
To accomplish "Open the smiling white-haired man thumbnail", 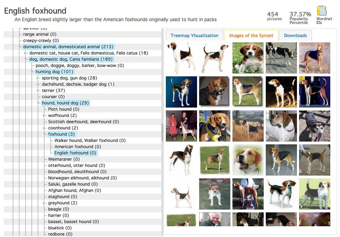I will coord(215,219).
